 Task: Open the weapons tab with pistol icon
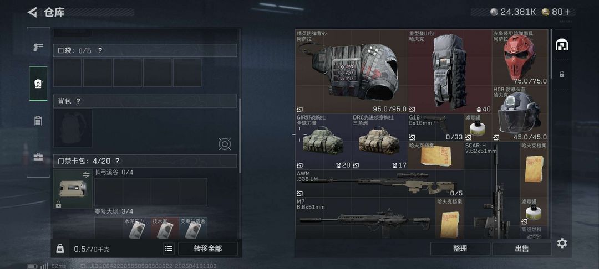[38, 48]
